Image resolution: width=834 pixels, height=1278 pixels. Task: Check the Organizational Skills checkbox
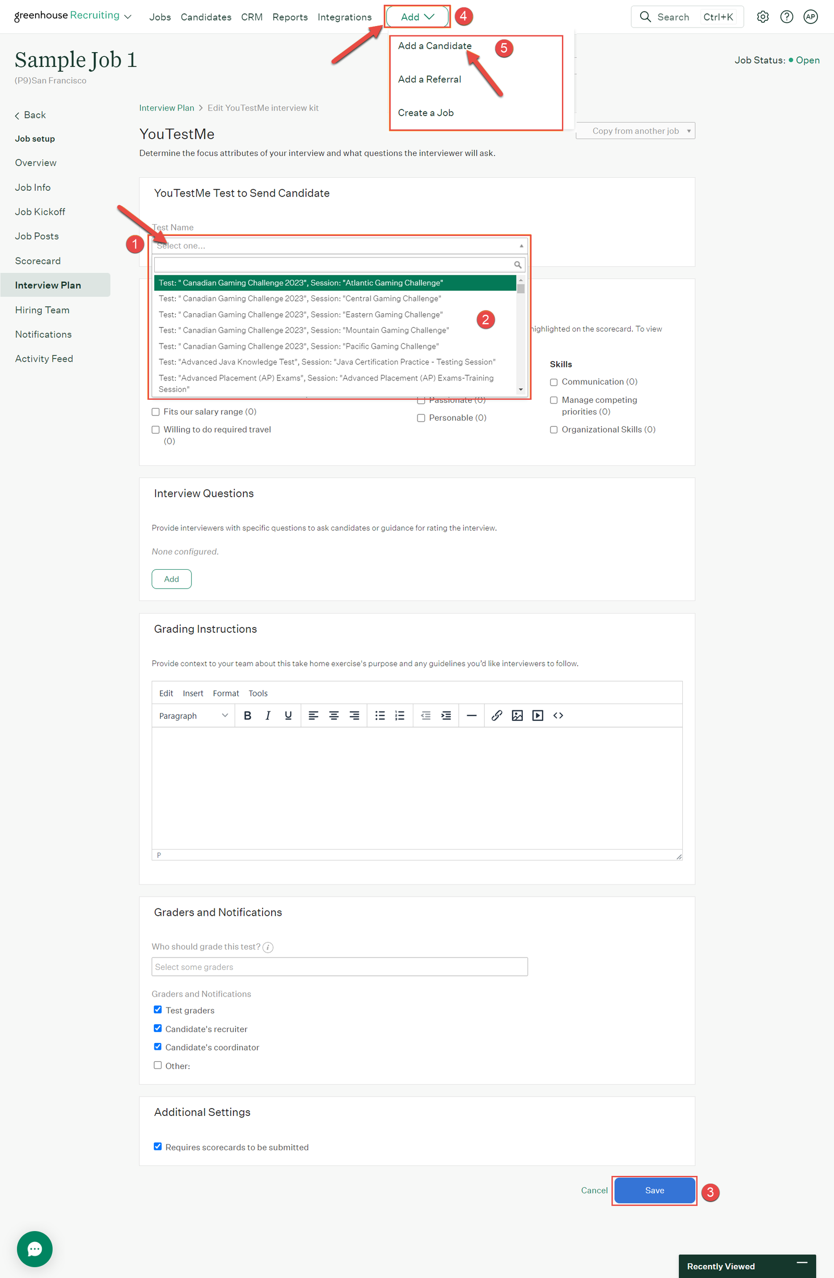(554, 429)
